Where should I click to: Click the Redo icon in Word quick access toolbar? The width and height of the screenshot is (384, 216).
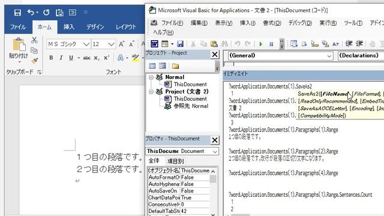(x=46, y=12)
